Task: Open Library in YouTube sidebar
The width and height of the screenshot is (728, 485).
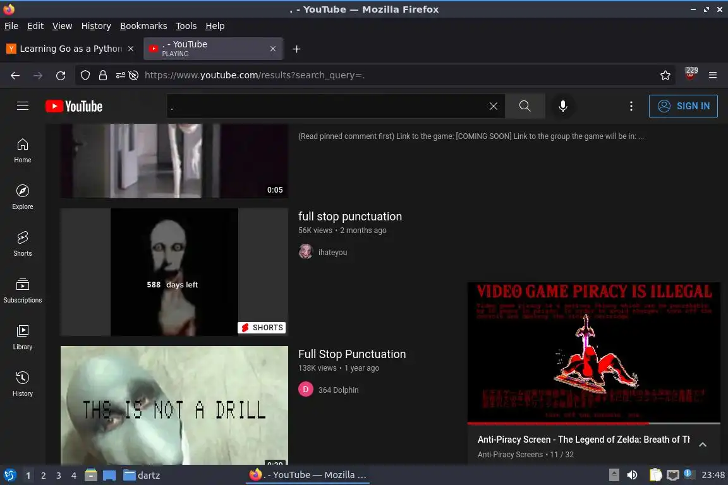Action: (22, 337)
